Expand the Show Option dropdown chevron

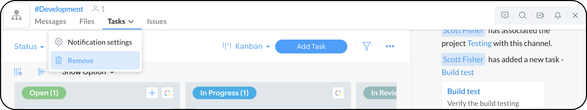tap(112, 72)
